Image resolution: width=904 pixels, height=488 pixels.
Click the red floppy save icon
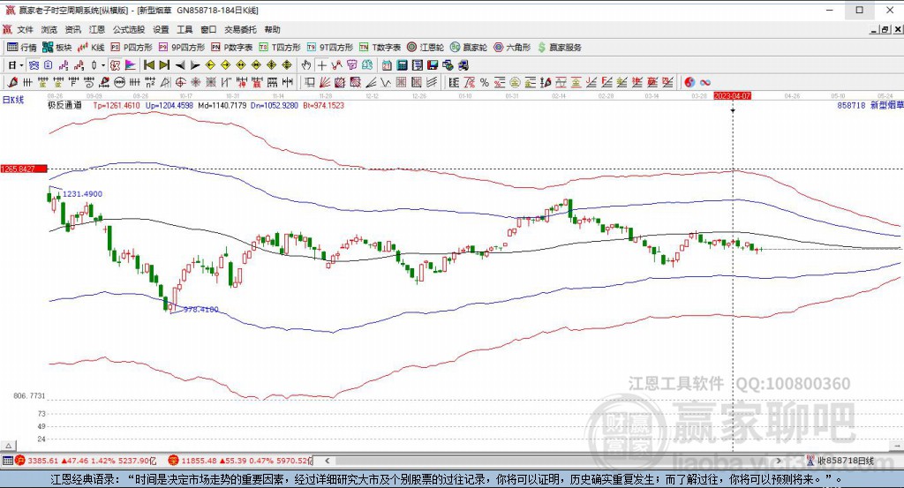[433, 65]
